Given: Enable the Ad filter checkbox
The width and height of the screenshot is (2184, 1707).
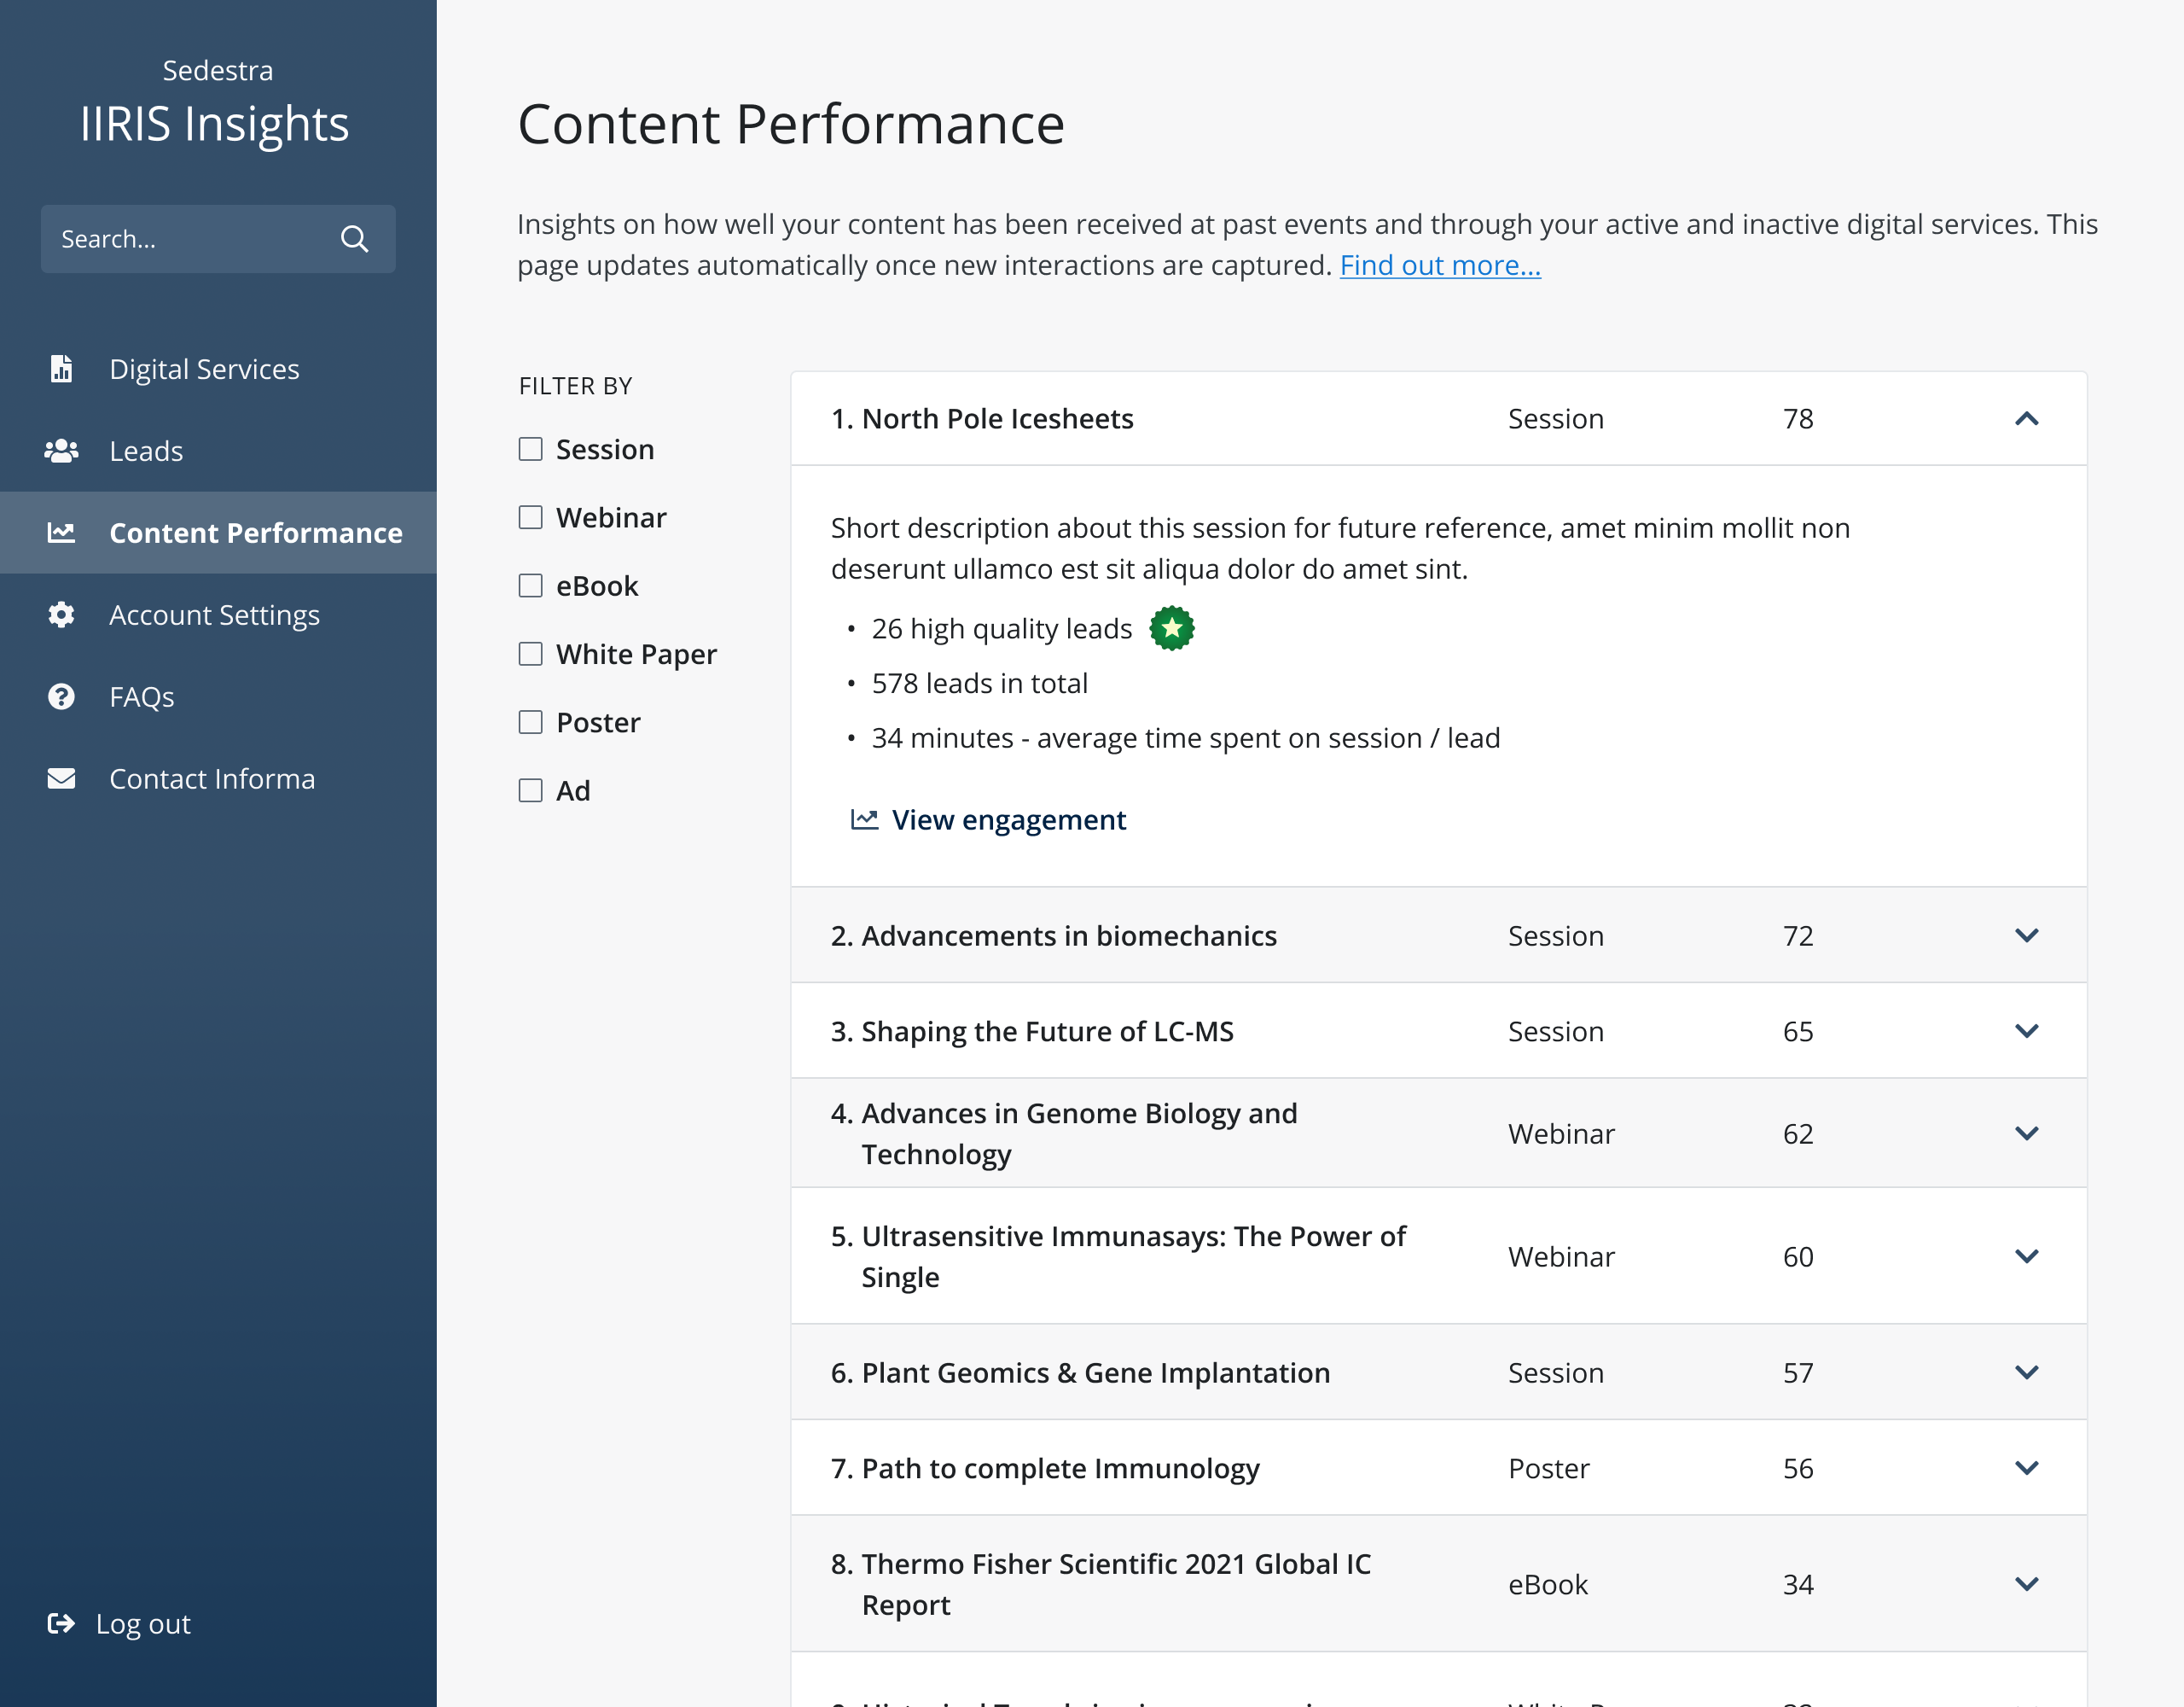Looking at the screenshot, I should click(x=530, y=790).
